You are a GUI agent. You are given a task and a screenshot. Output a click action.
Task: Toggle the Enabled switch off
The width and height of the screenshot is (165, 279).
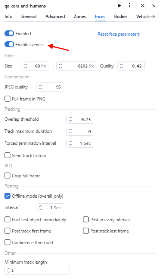pyautogui.click(x=9, y=33)
